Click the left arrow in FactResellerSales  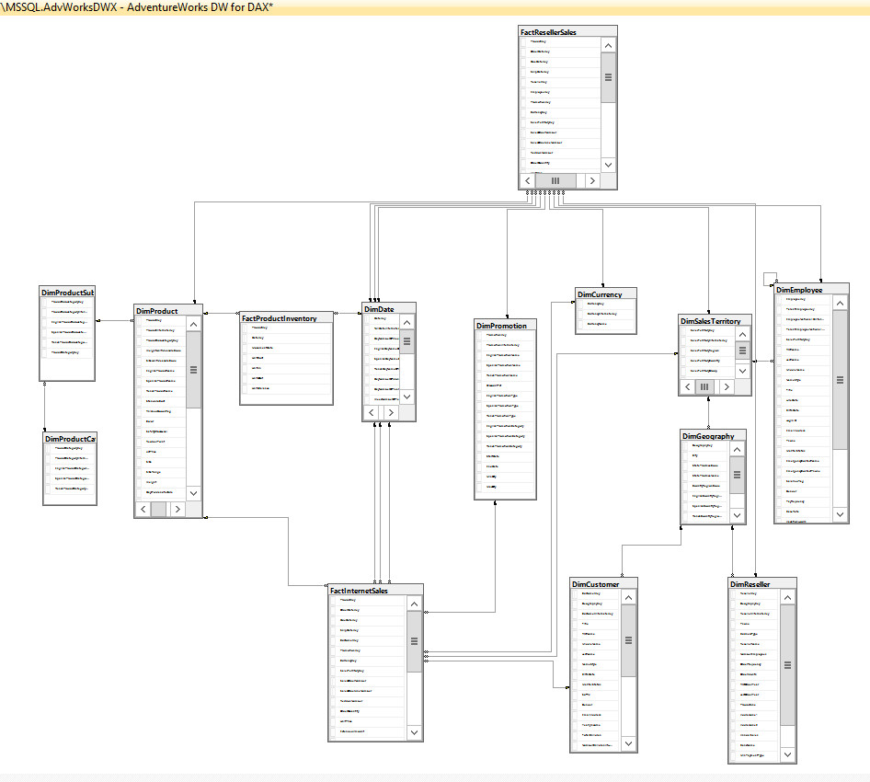528,180
